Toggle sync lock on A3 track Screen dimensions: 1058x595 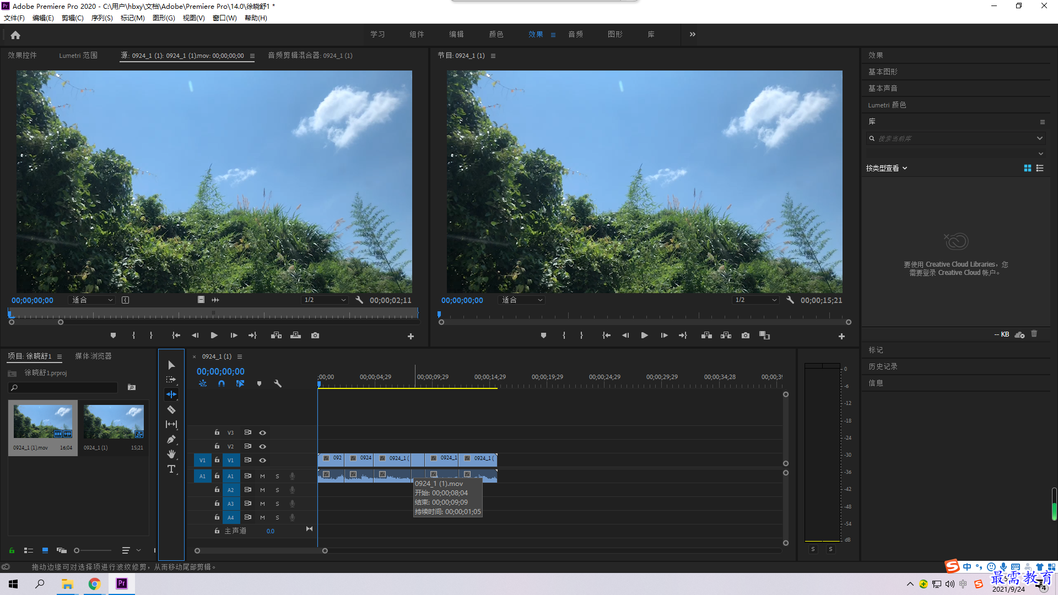pyautogui.click(x=248, y=504)
